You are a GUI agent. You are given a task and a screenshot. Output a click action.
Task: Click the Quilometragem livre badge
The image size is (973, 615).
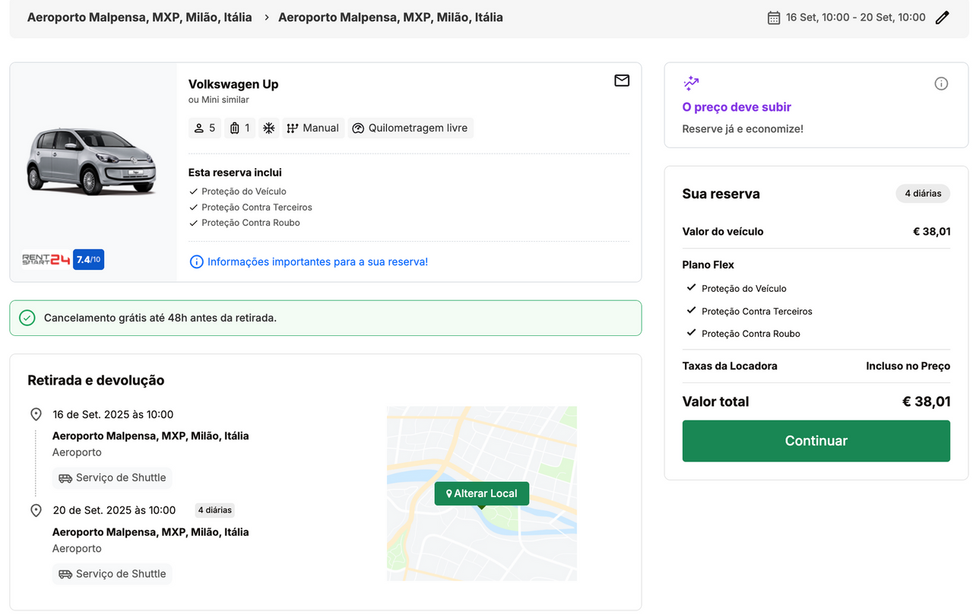[410, 128]
